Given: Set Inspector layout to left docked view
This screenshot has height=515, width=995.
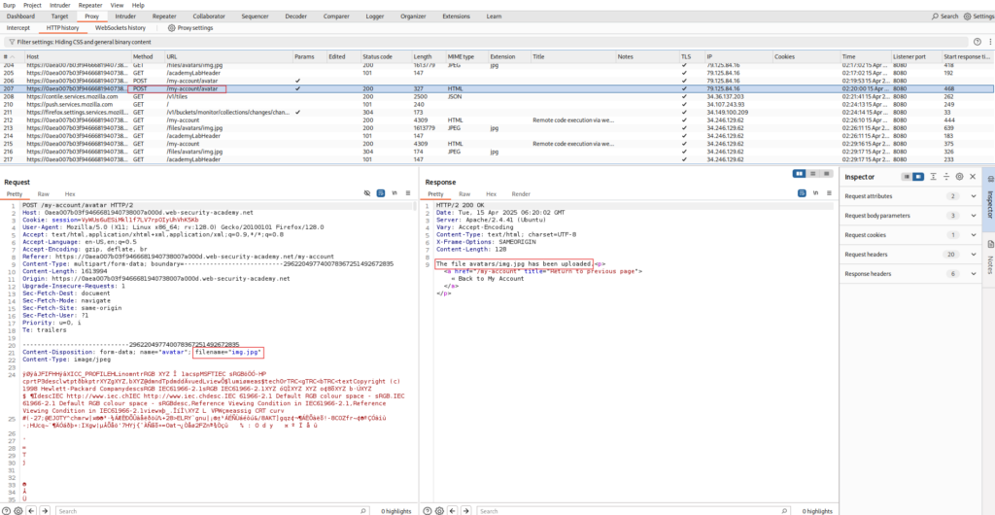Looking at the screenshot, I should click(908, 176).
